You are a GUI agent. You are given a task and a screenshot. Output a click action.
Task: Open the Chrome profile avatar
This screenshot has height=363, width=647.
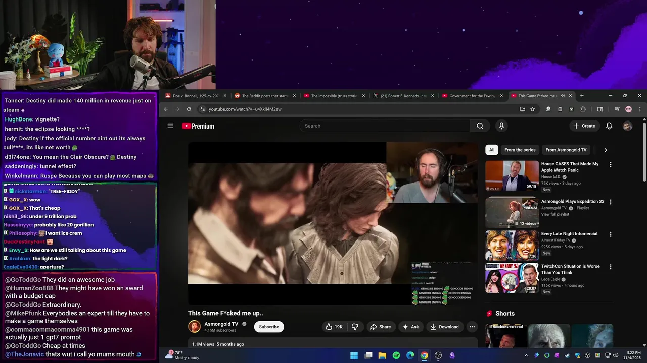tap(628, 109)
